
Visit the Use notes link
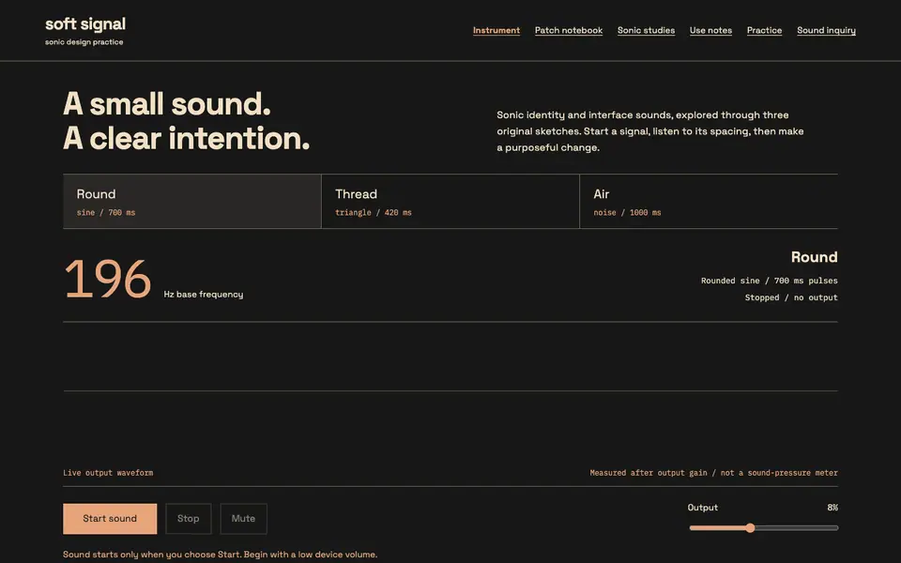click(710, 30)
